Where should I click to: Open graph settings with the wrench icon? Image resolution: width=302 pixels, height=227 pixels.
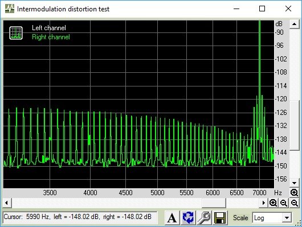point(204,218)
